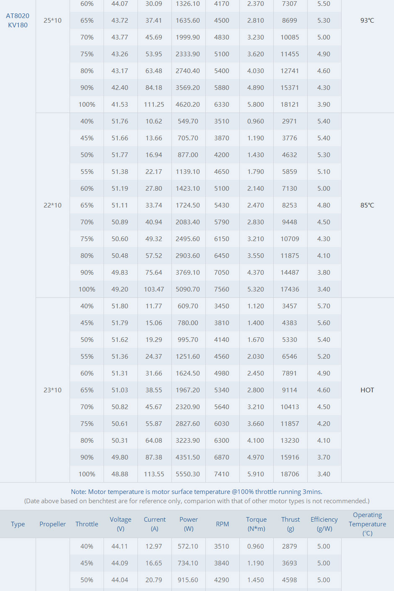394x591 pixels.
Task: Select the 22*10 propeller cell
Action: point(52,205)
